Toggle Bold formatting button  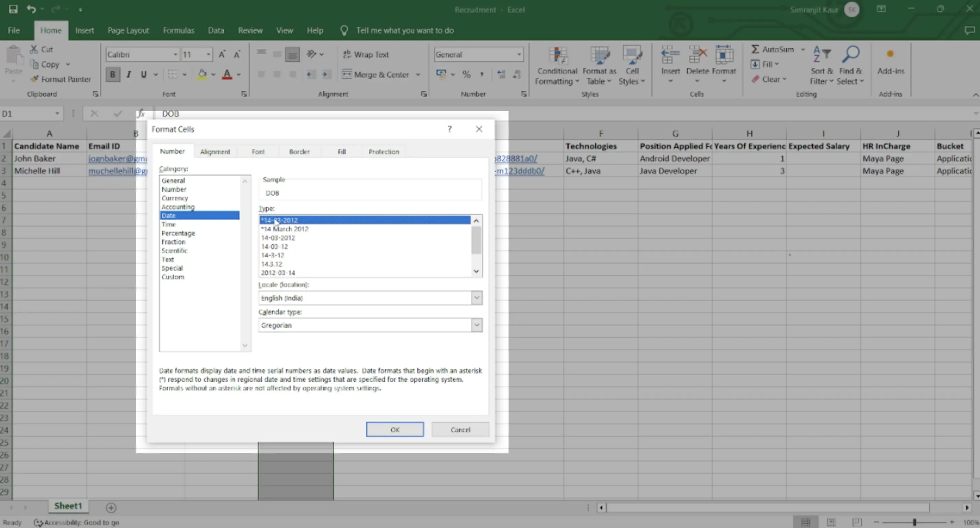[113, 74]
